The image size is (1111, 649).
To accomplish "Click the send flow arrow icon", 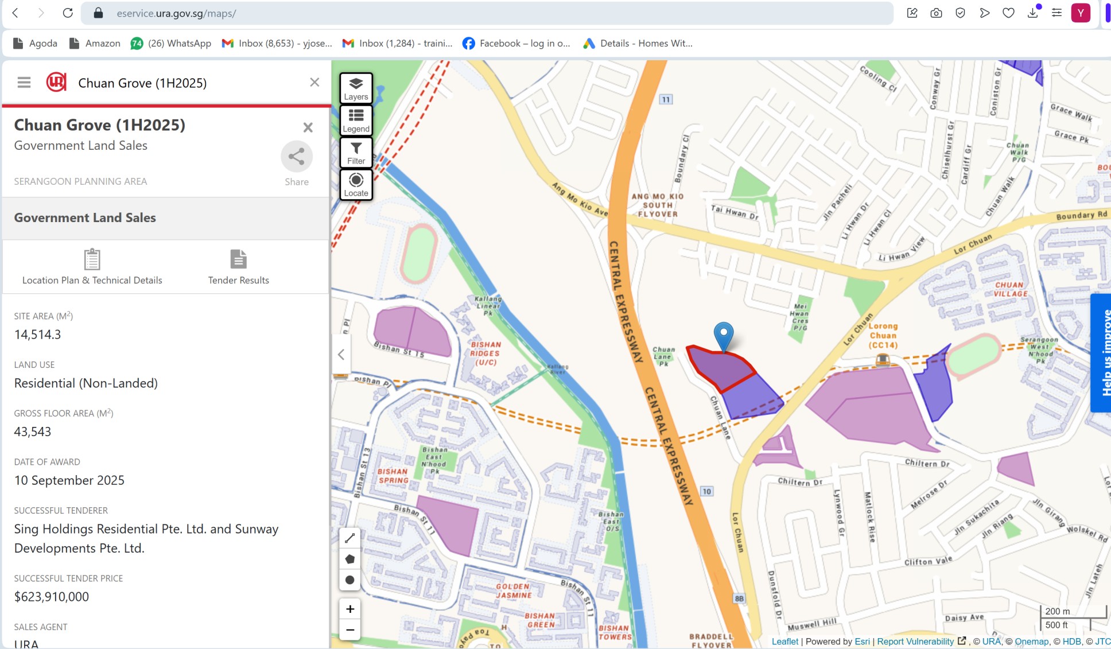I will 984,13.
